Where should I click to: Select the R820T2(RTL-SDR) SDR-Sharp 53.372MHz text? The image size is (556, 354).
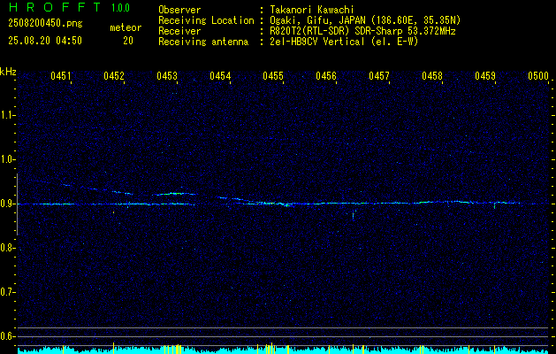362,31
